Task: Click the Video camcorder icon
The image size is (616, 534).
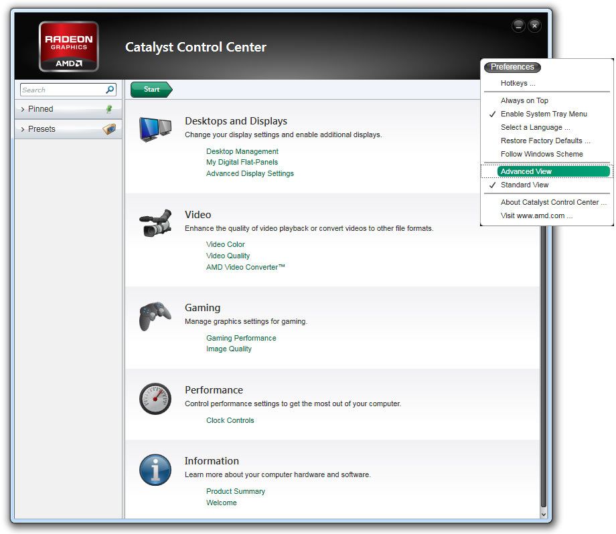Action: [x=155, y=223]
